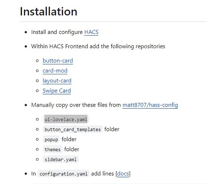Click the Installation heading

[48, 11]
